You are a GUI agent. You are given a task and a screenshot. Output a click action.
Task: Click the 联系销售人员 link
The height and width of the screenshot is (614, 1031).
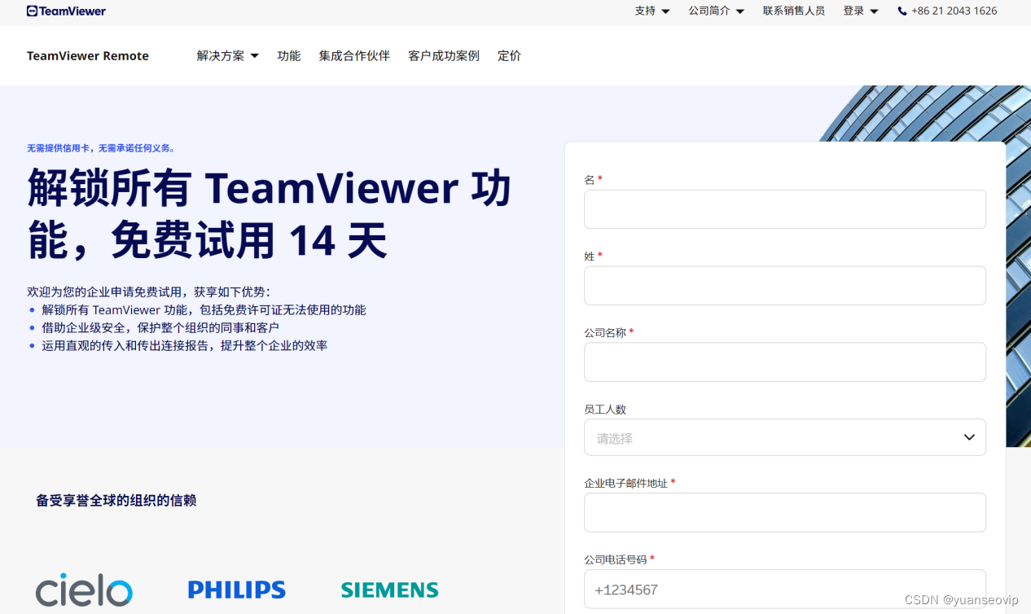[794, 11]
